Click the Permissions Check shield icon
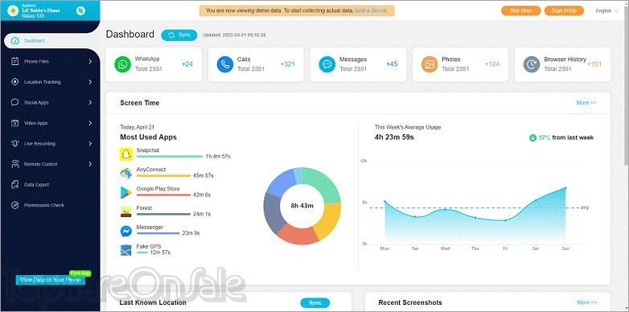629x312 pixels. 15,205
